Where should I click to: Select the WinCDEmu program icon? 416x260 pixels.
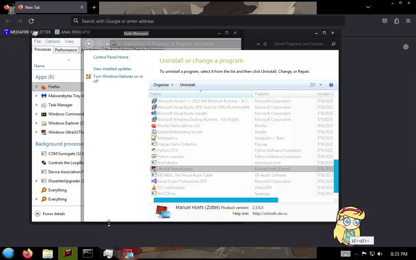click(x=154, y=194)
